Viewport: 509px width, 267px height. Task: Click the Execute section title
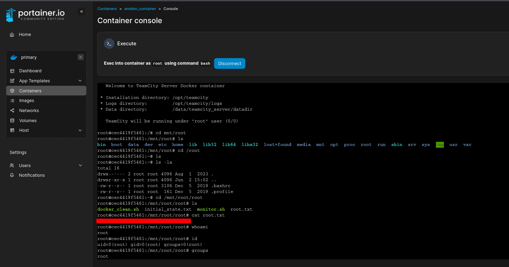coord(127,44)
